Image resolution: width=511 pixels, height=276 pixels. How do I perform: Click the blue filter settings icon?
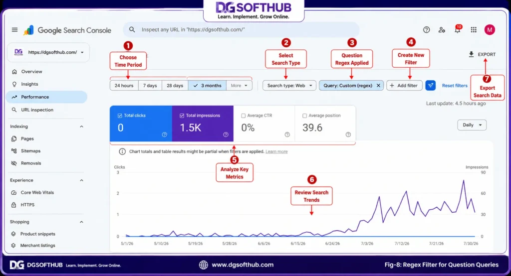(430, 86)
